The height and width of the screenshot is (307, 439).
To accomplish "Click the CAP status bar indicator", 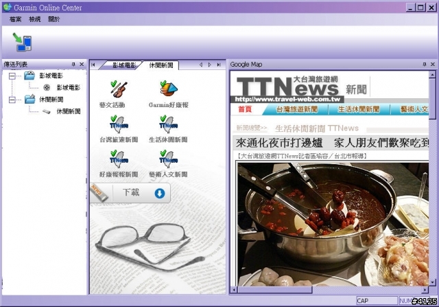I will (x=377, y=301).
